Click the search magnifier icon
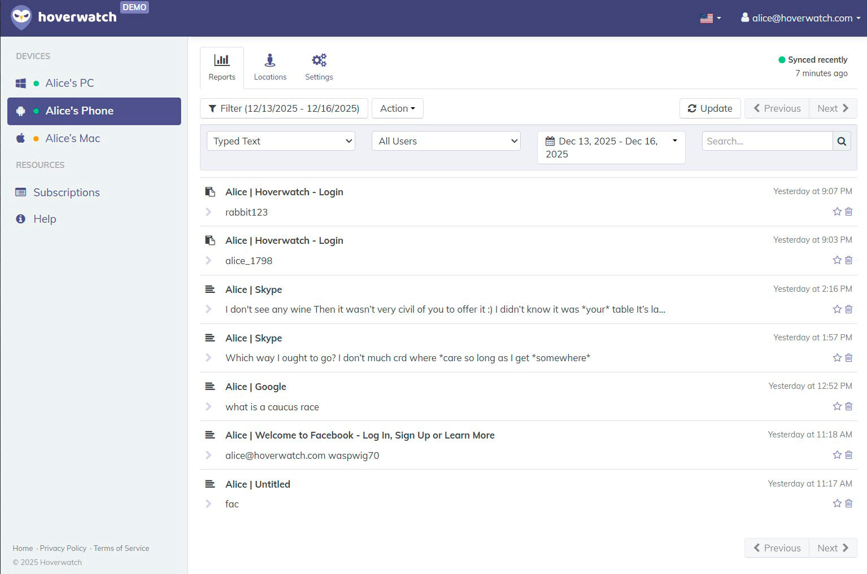This screenshot has height=574, width=867. click(842, 141)
